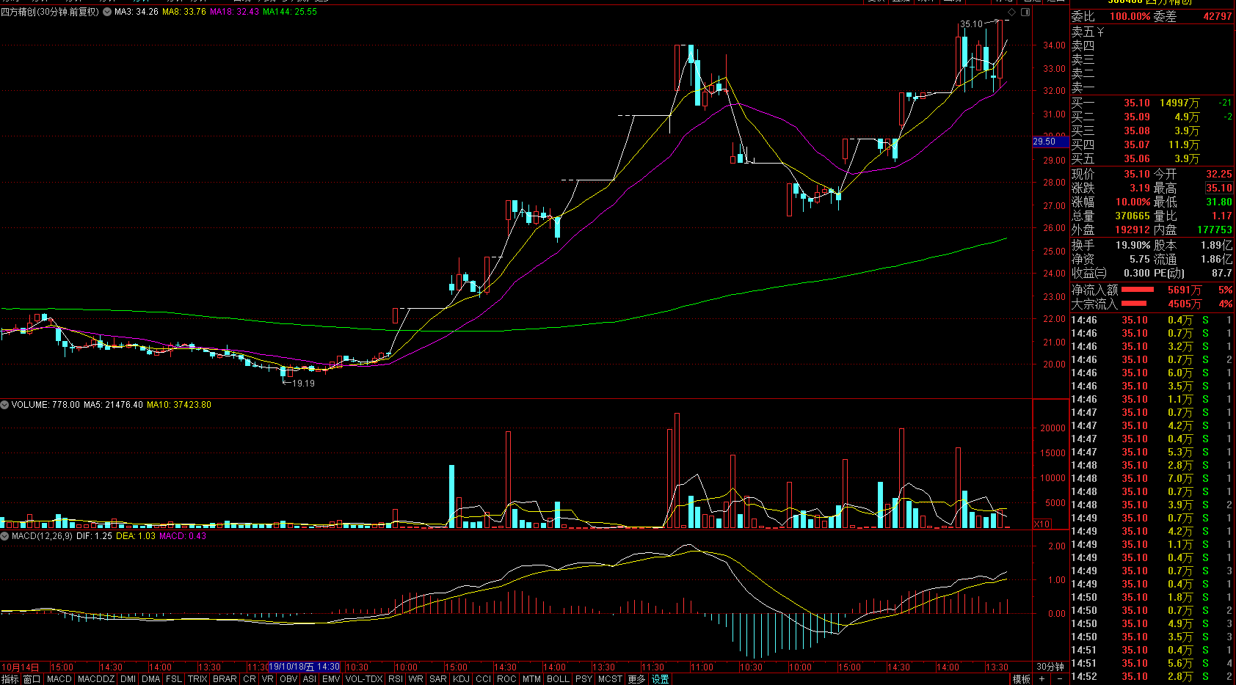
Task: Click the highlighted 19/10/18/五 14:30 time marker
Action: [304, 667]
